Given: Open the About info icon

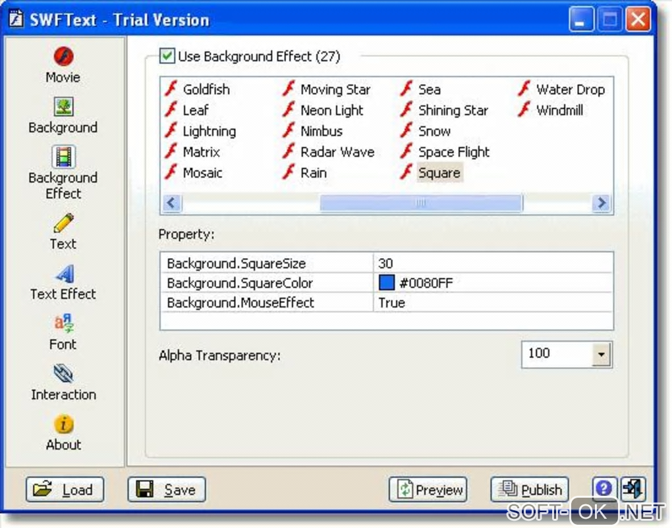Looking at the screenshot, I should pos(64,424).
